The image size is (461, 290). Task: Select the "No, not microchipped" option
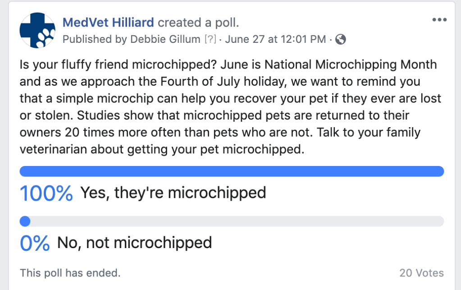134,243
